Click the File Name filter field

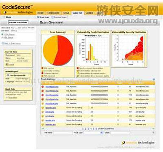coord(63,132)
